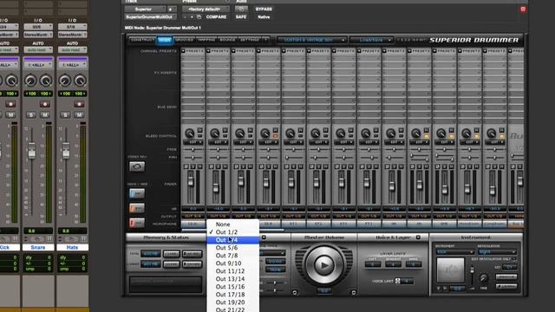Click the instrument preview pad thumbnail
555x312 pixels.
point(450,270)
